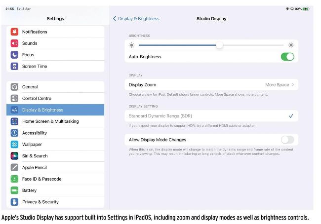Image resolution: width=321 pixels, height=224 pixels.
Task: Click the Screen Time hourglass icon
Action: coord(14,66)
